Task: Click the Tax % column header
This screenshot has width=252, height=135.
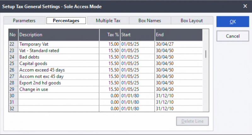Action: (x=110, y=35)
